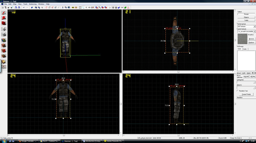256x143 pixels.
Task: Open the Tools menu
Action: click(25, 4)
